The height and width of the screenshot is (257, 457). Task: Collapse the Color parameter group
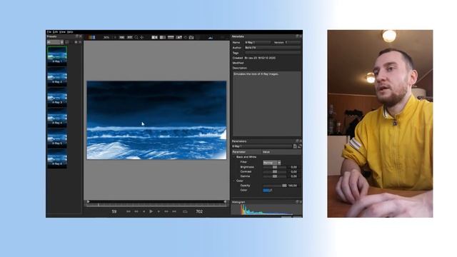point(234,181)
